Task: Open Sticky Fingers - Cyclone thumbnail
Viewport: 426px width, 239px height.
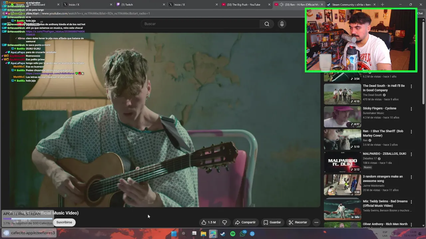Action: (x=342, y=117)
